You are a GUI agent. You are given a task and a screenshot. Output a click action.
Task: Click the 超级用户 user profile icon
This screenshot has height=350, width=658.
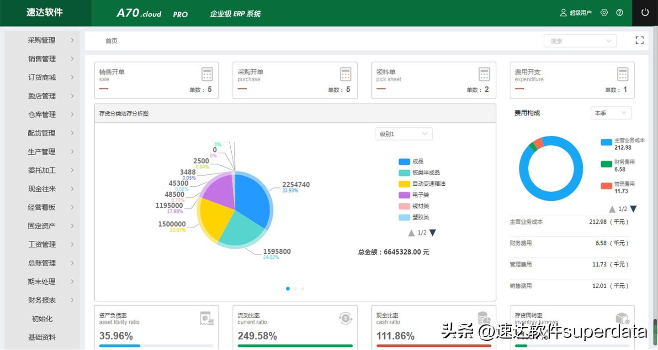562,12
